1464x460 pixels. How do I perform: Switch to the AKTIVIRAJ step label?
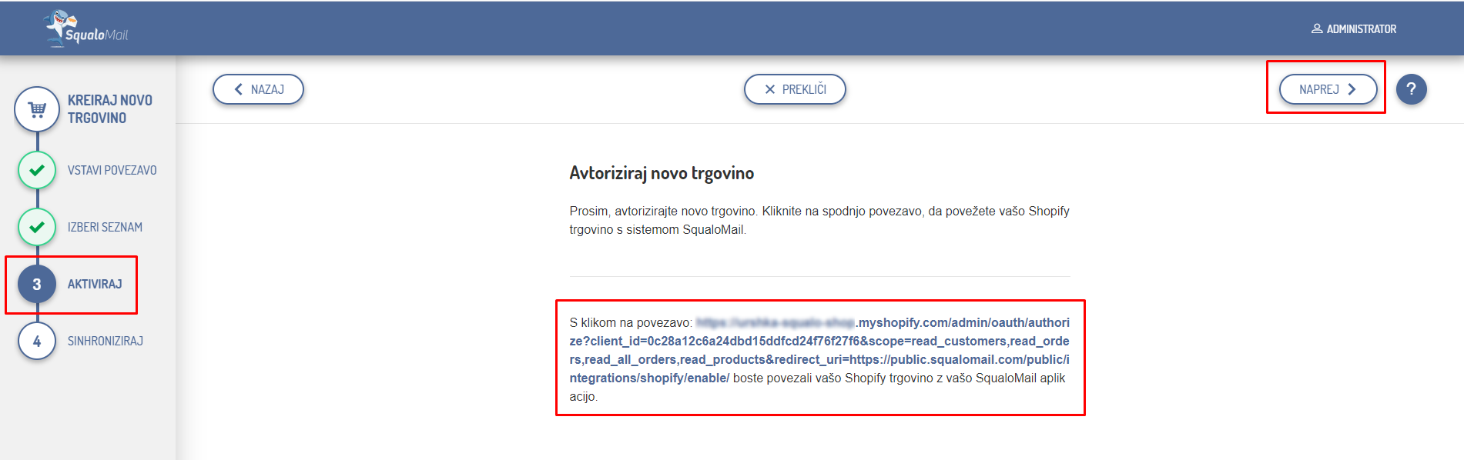click(x=95, y=284)
